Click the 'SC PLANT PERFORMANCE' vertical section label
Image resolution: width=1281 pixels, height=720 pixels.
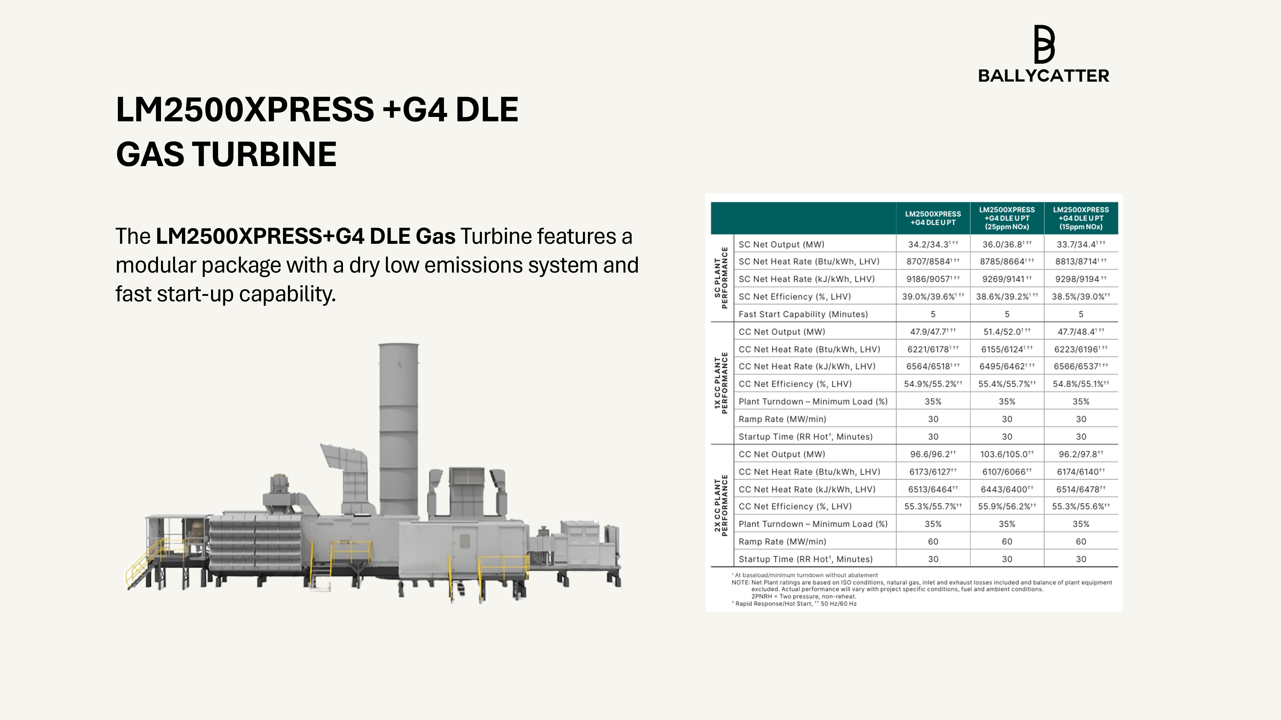click(721, 278)
